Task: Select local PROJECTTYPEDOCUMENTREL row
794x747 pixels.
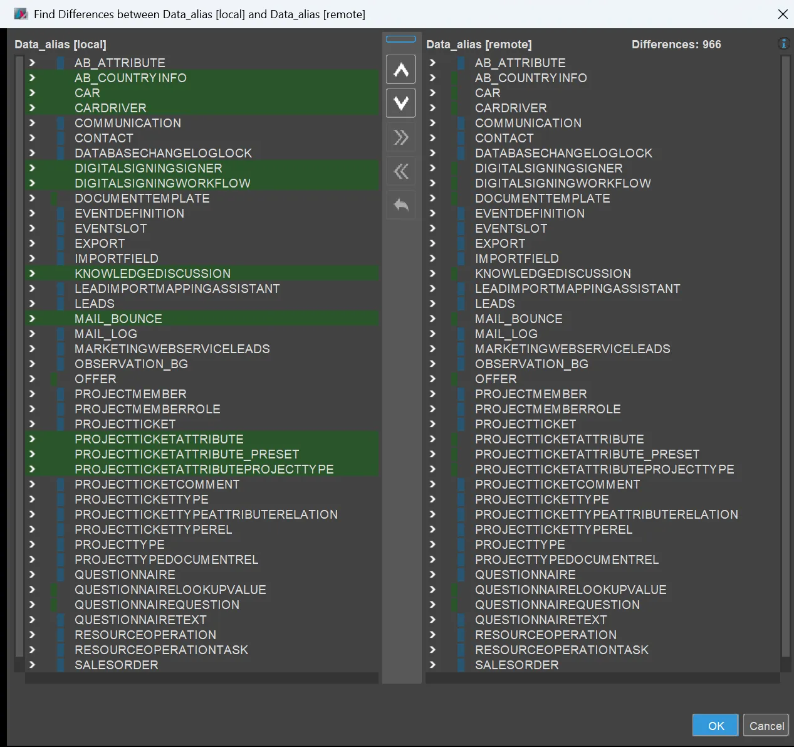Action: (x=202, y=559)
